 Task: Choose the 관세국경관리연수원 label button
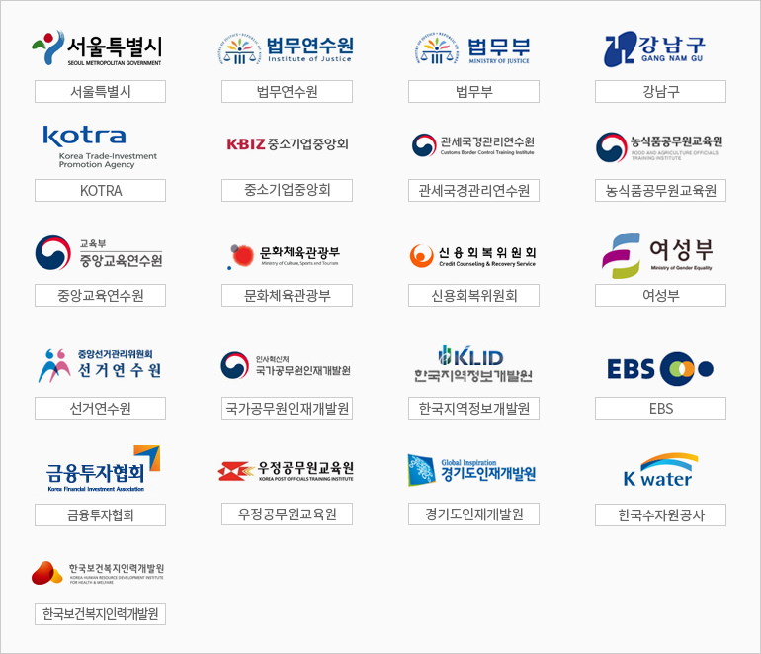[x=473, y=191]
